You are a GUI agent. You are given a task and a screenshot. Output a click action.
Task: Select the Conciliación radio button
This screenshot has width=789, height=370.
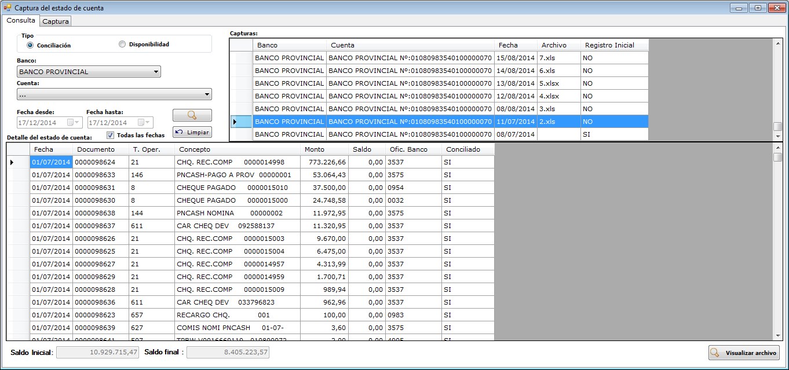pos(30,45)
